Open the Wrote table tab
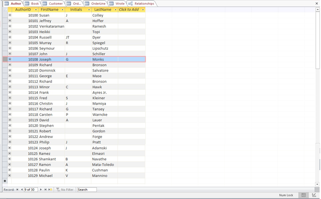321x199 pixels. point(117,3)
